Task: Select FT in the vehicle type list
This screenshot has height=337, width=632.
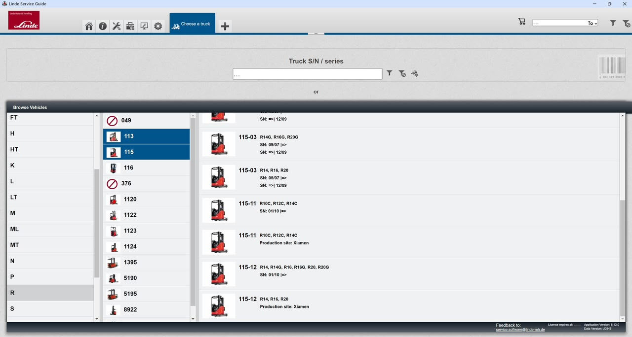Action: pos(50,118)
